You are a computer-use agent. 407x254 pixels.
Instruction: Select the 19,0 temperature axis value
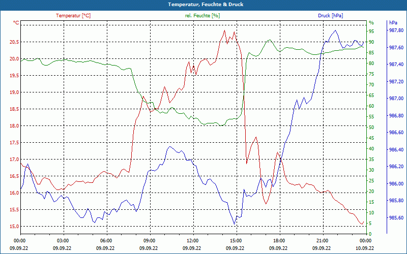pyautogui.click(x=15, y=92)
